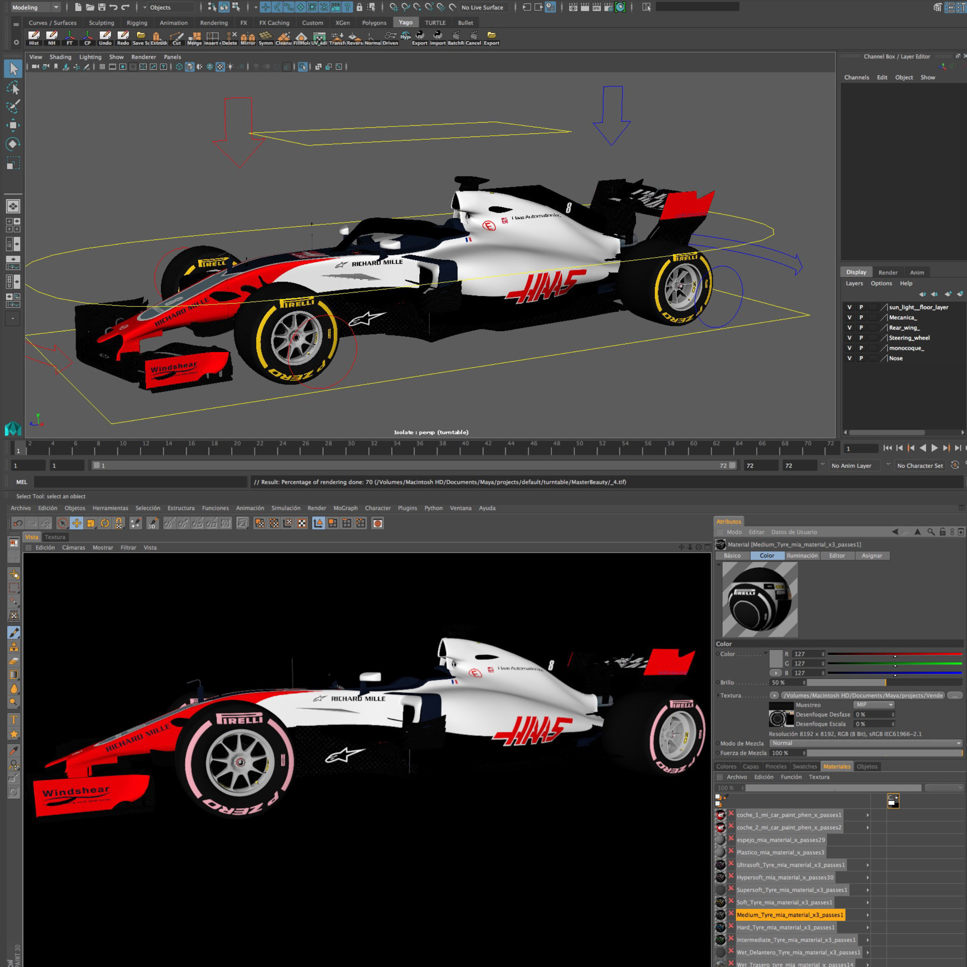
Task: Click the Cinema 4D Move tool icon
Action: click(77, 523)
